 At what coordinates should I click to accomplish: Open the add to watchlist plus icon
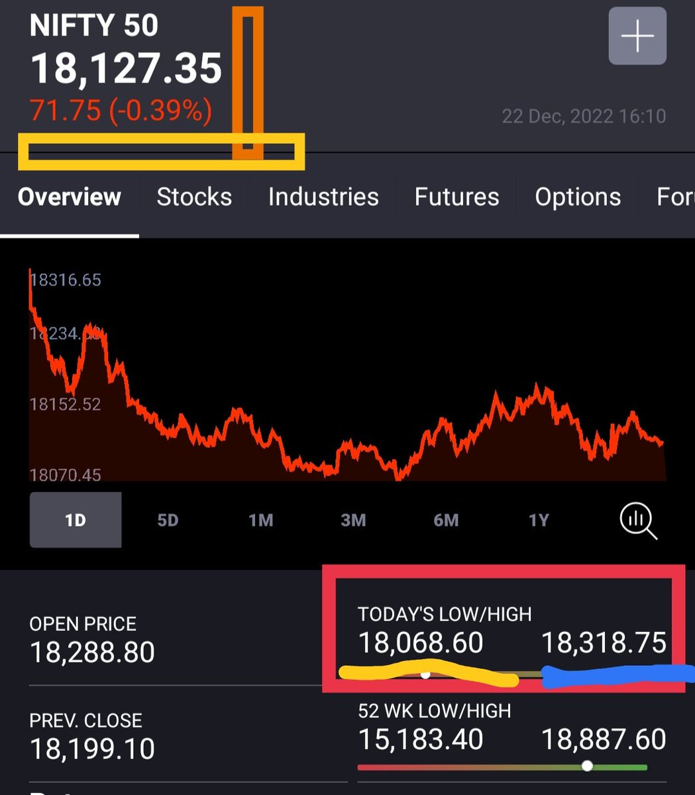point(637,36)
